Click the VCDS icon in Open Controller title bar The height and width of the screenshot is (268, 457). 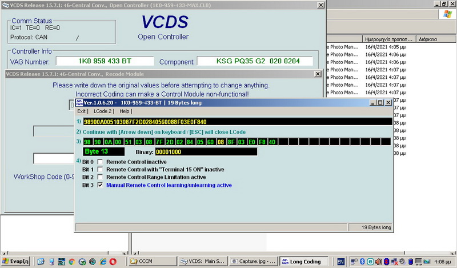pos(6,5)
